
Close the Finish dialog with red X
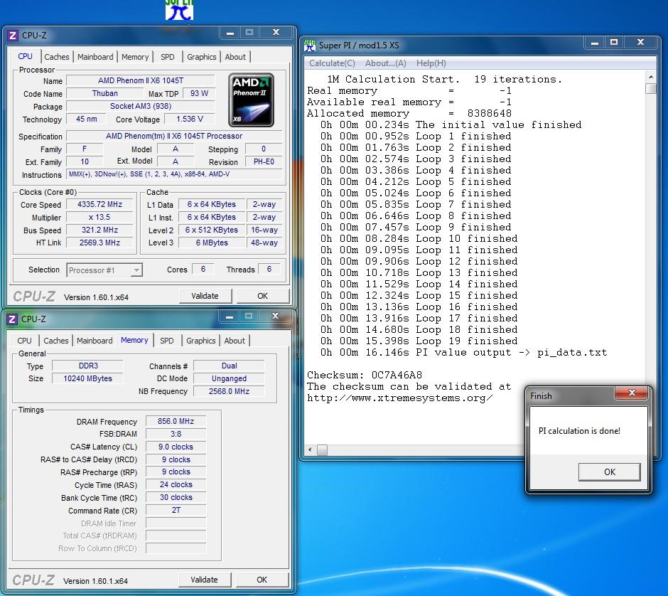pyautogui.click(x=632, y=393)
